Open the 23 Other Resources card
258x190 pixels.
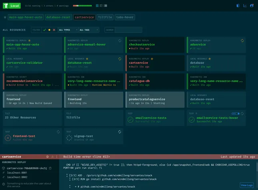point(32,118)
